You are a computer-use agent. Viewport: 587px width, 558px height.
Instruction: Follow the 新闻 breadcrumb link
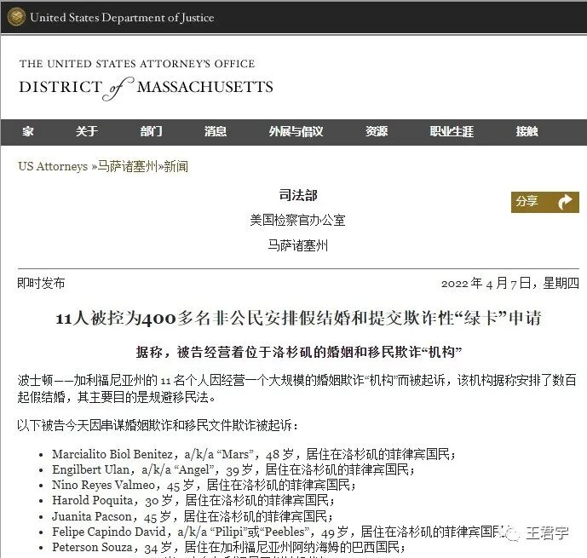pos(176,166)
